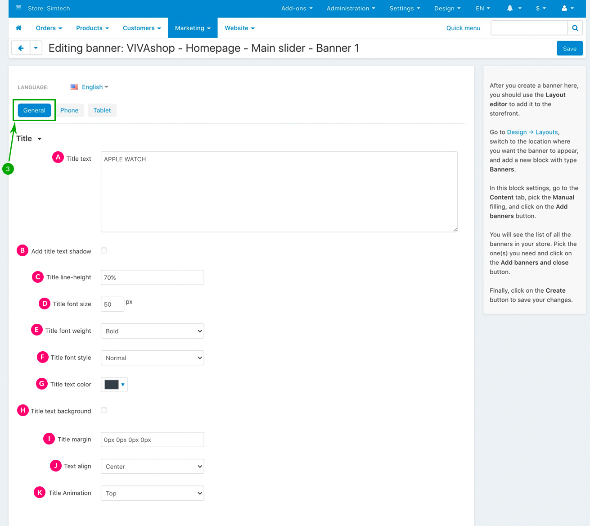
Task: Click the back arrow button
Action: [x=21, y=48]
